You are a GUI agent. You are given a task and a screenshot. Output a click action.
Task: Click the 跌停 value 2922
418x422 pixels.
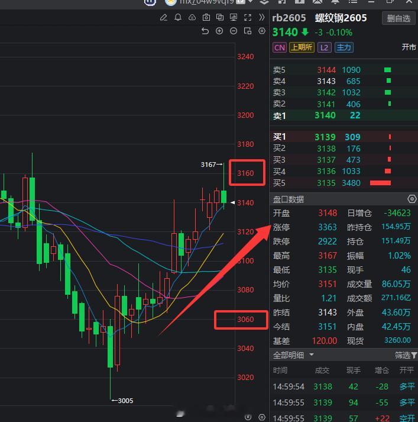328,241
